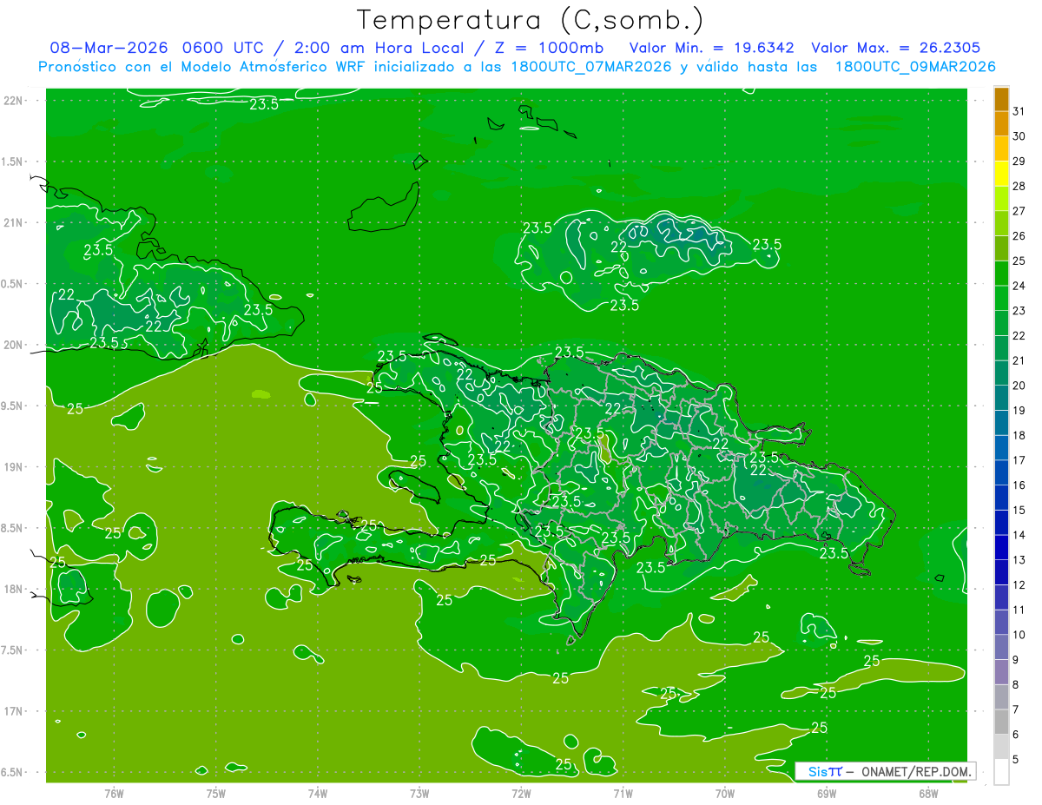Click the "22N" latitude axis label
Screen dimensions: 1042x805
coord(15,100)
